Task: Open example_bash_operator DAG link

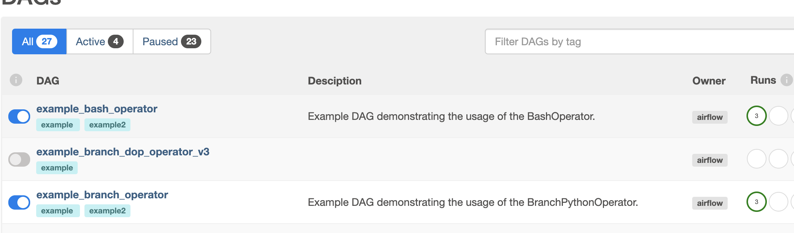Action: (x=97, y=109)
